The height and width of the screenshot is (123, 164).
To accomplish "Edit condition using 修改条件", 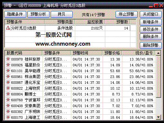I will [x=151, y=29].
